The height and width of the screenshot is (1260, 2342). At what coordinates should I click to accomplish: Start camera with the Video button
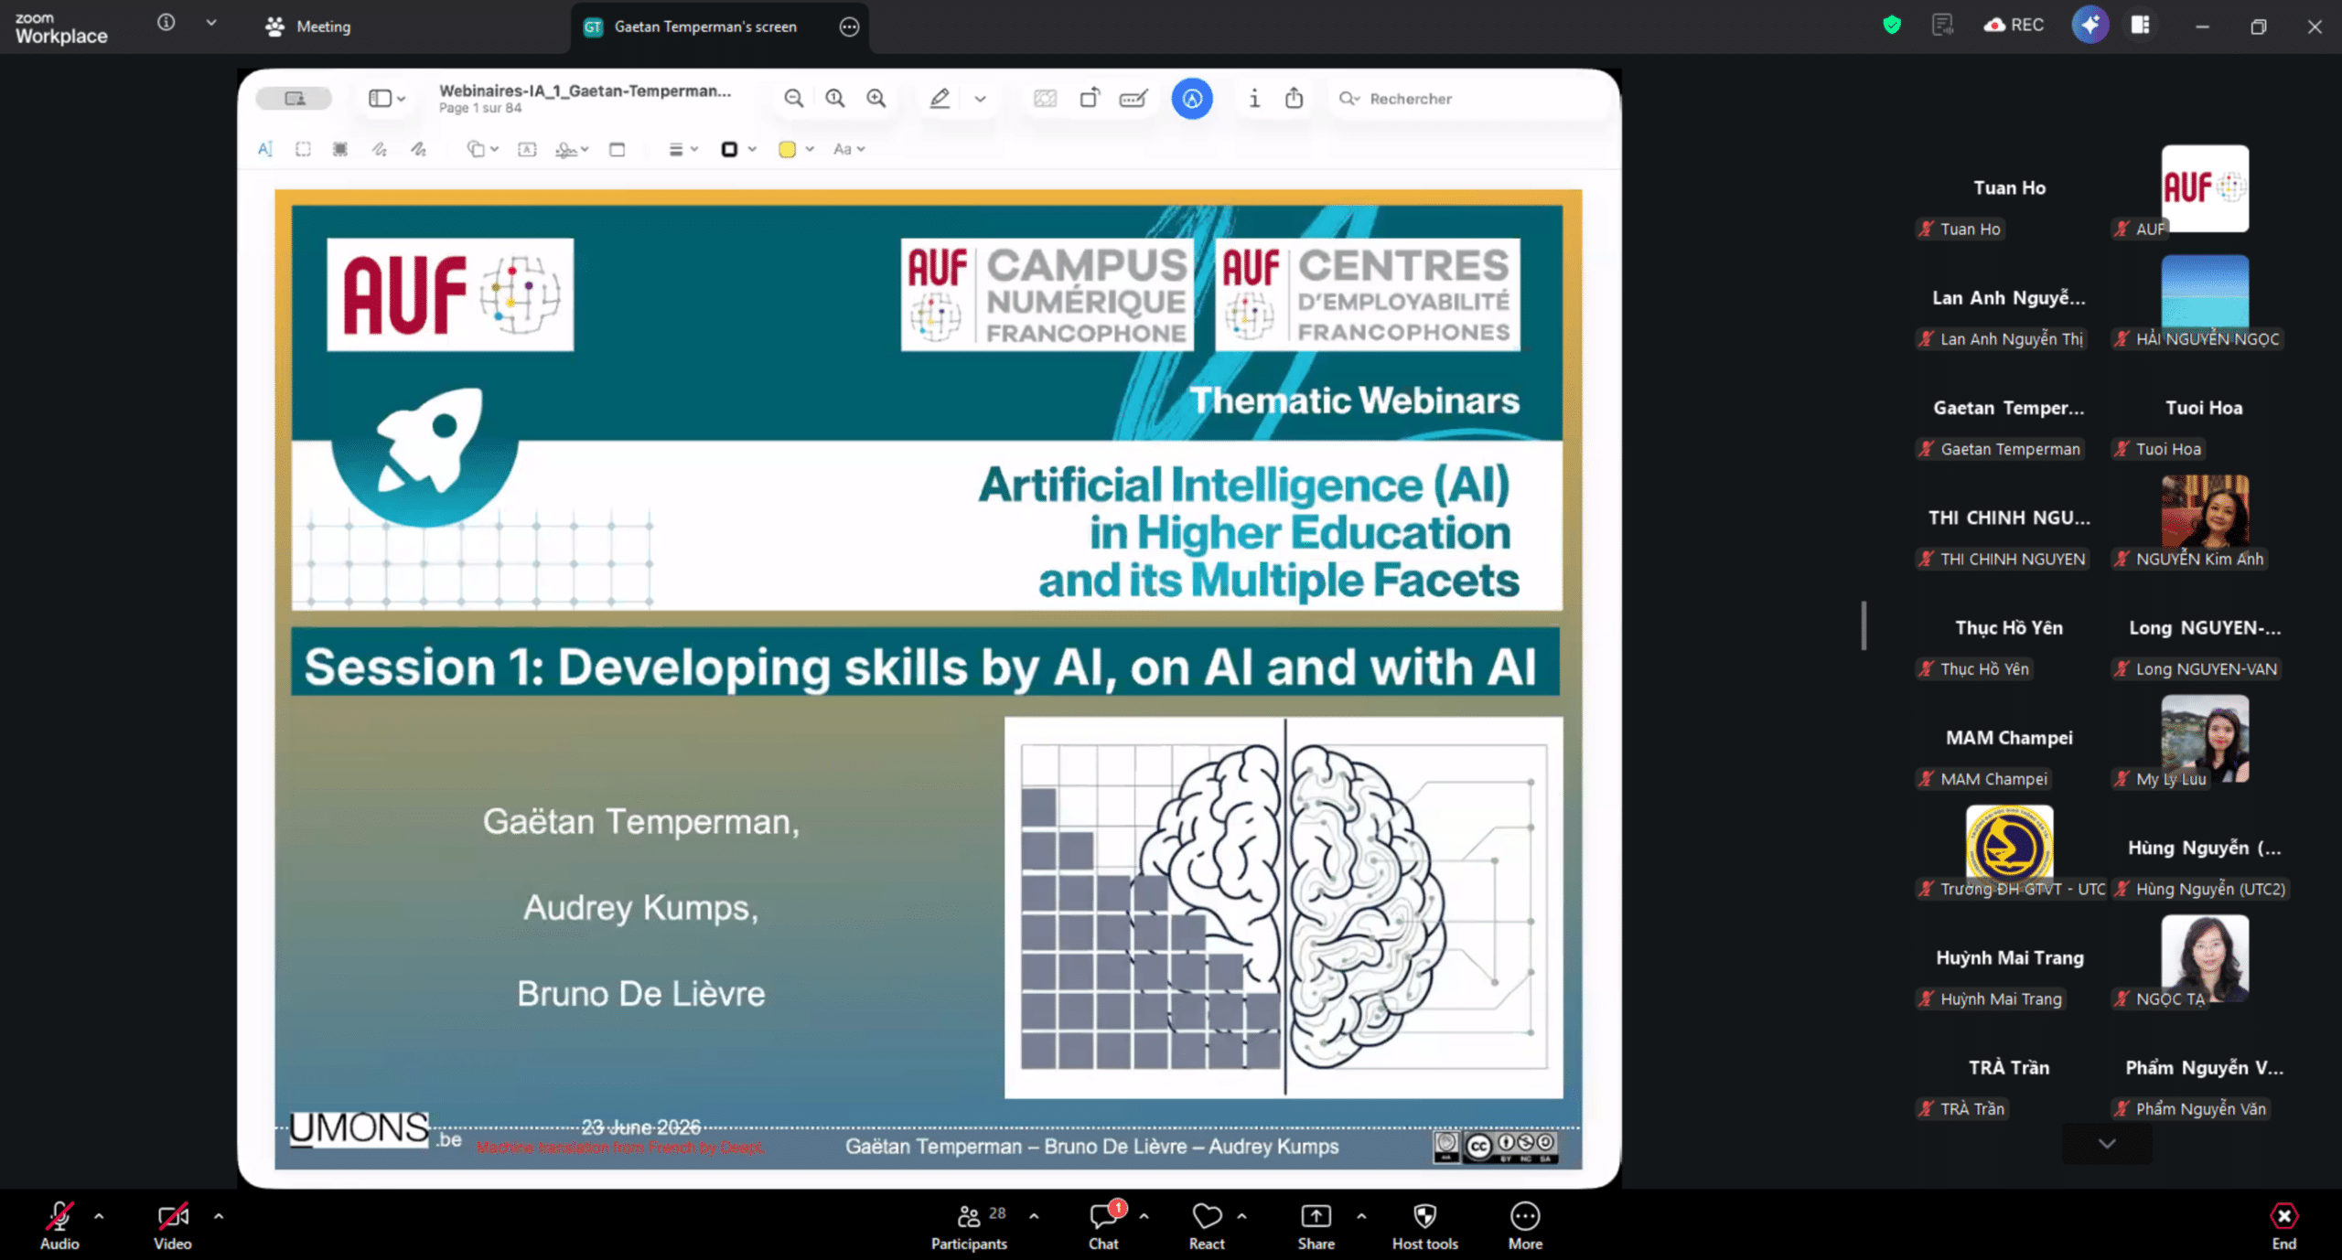172,1225
